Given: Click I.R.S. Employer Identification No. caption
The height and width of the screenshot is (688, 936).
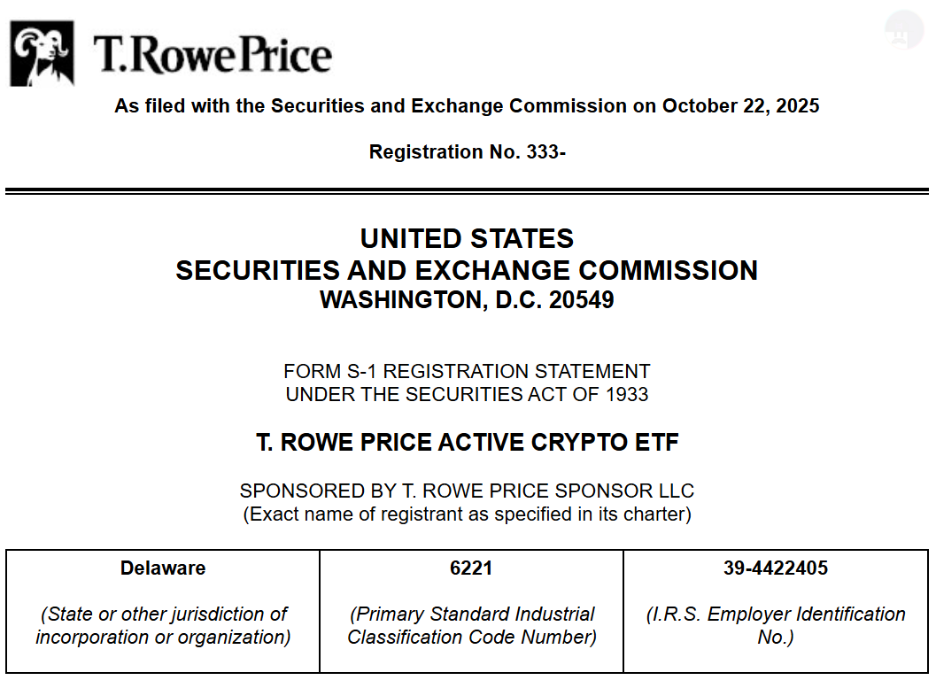Looking at the screenshot, I should pos(776,625).
